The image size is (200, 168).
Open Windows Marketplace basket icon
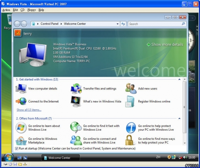[x=21, y=141]
